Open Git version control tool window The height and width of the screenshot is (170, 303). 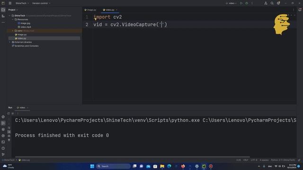tap(3, 154)
